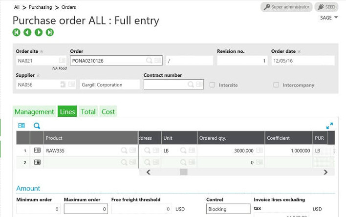Screen dimensions: 346x217
Task: Click previous record navigation arrow
Action: click(27, 32)
